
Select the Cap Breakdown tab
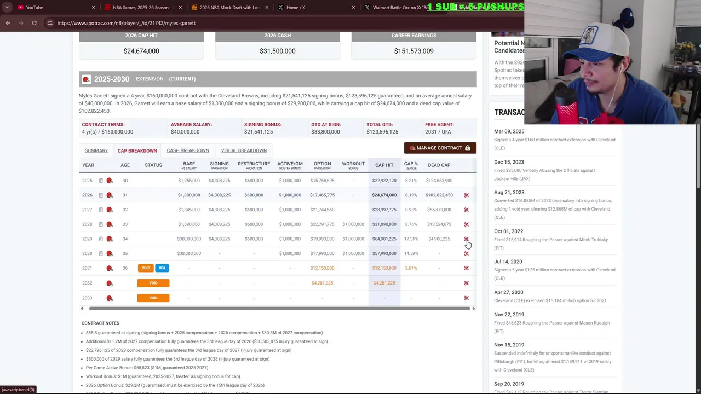[137, 150]
